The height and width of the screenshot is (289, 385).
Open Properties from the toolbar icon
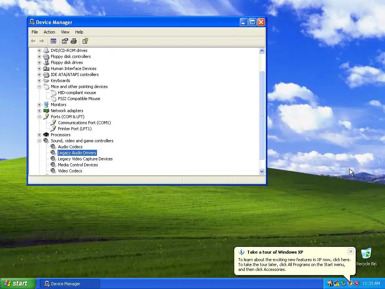pos(65,41)
